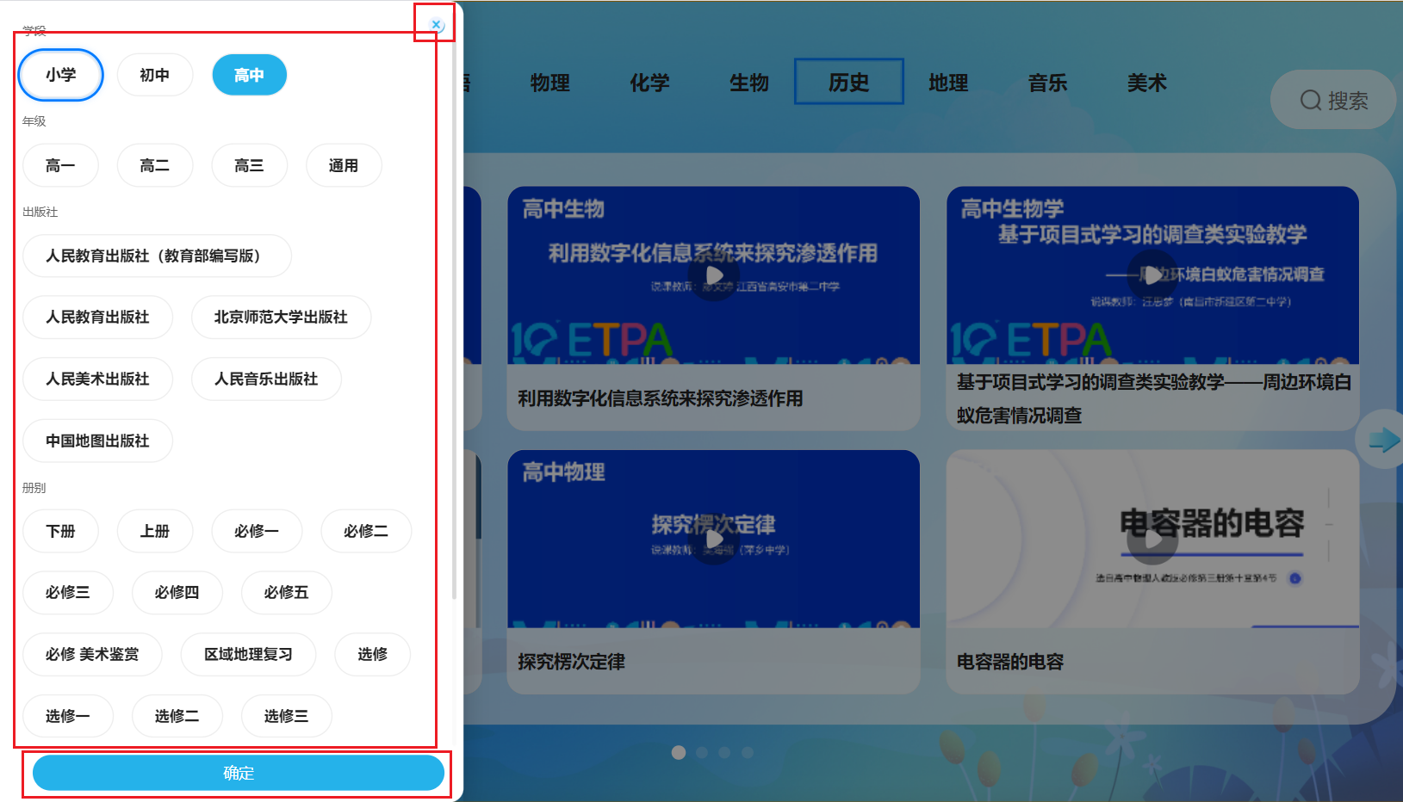
Task: Switch to the 历史 subject tab
Action: coord(849,82)
